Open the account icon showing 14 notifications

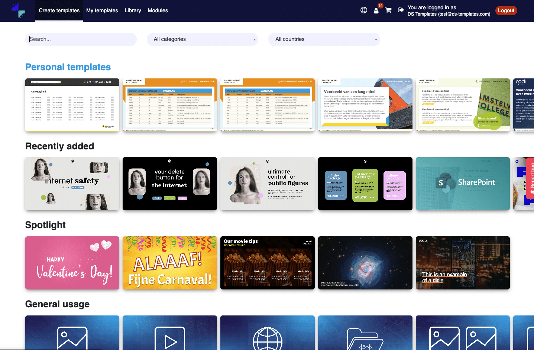(x=376, y=11)
